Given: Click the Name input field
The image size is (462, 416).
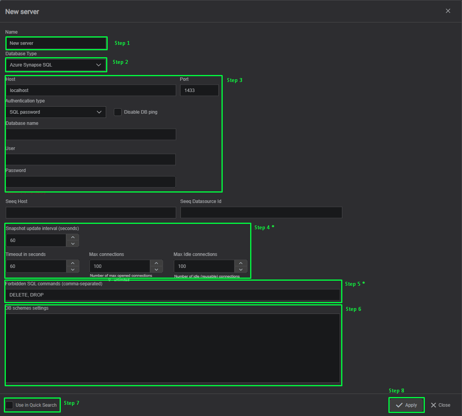Looking at the screenshot, I should point(56,43).
